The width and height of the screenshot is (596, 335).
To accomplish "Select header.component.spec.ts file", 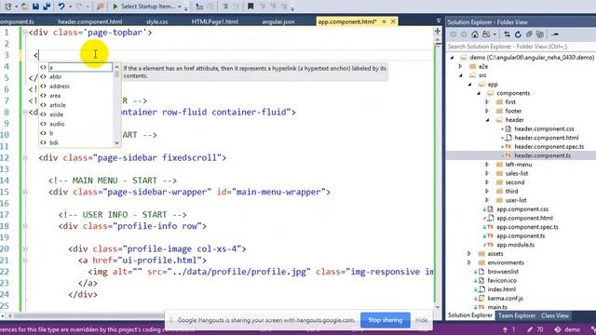I will pyautogui.click(x=549, y=147).
